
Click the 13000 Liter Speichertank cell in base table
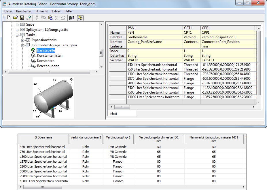click(155, 97)
